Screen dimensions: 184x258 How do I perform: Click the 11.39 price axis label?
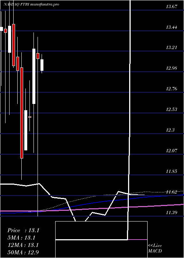(172, 213)
